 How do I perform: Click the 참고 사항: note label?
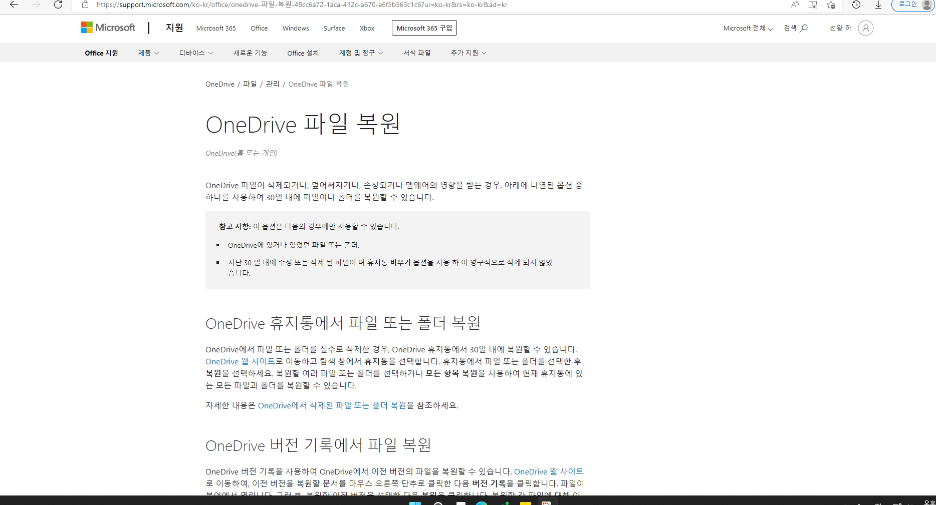point(235,227)
